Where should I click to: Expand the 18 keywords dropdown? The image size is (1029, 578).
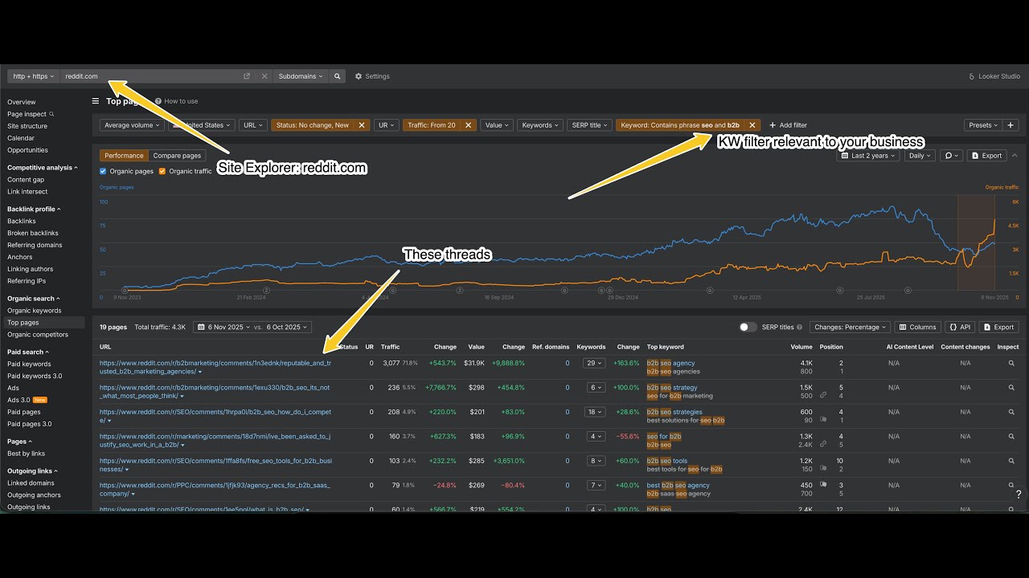tap(594, 412)
